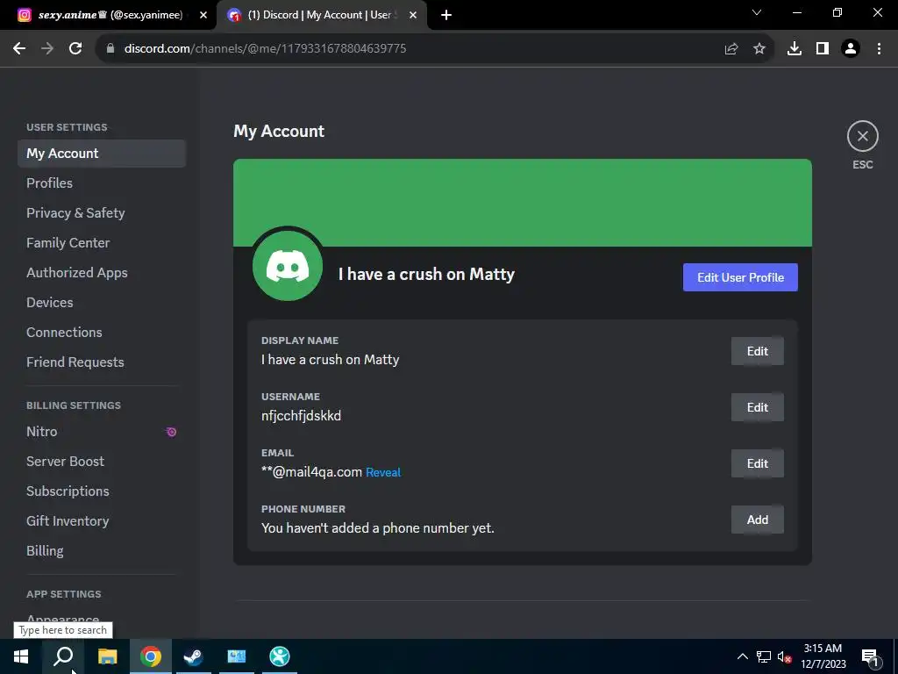The width and height of the screenshot is (898, 674).
Task: Edit the username nfjcchfjdskkd
Action: pos(757,407)
